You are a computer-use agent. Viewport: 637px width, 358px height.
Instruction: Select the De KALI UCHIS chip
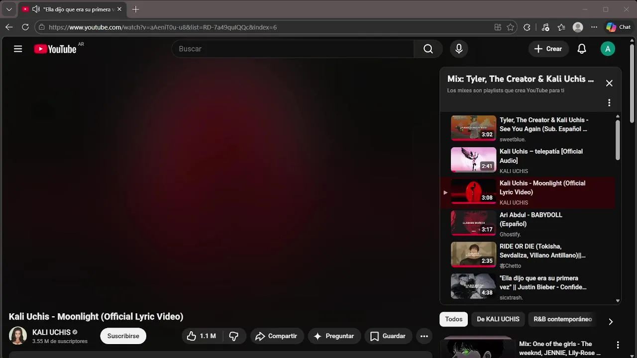click(498, 319)
